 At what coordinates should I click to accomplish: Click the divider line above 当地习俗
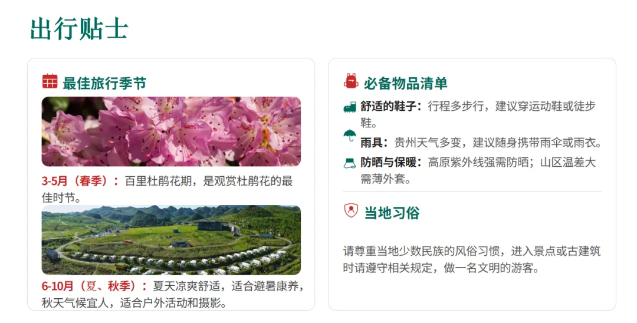coord(472,191)
